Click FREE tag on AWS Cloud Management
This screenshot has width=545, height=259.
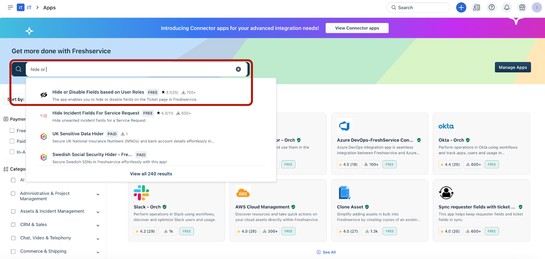point(289,231)
